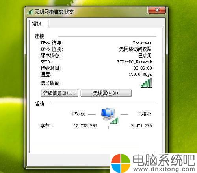Click the window title 无线网络连接 状态
197x173 pixels.
pos(54,12)
